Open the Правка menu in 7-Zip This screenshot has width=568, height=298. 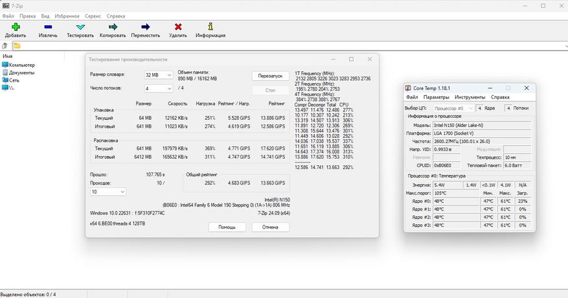point(28,16)
